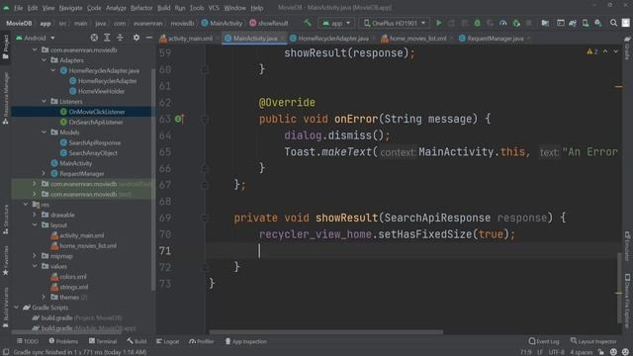Open the OnePlus HD1901 device dropdown
The height and width of the screenshot is (356, 633).
395,23
